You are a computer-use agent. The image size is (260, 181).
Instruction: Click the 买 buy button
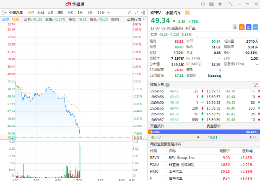(x=242, y=27)
